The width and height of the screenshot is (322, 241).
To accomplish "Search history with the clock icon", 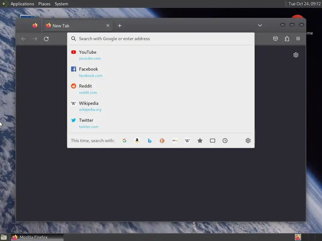I will (x=225, y=141).
